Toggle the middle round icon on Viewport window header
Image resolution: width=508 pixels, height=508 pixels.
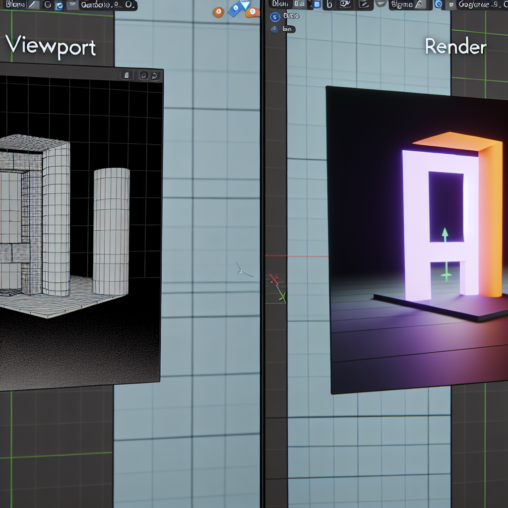[143, 76]
